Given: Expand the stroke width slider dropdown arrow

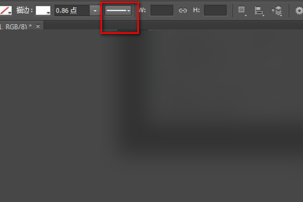Looking at the screenshot, I should click(95, 11).
